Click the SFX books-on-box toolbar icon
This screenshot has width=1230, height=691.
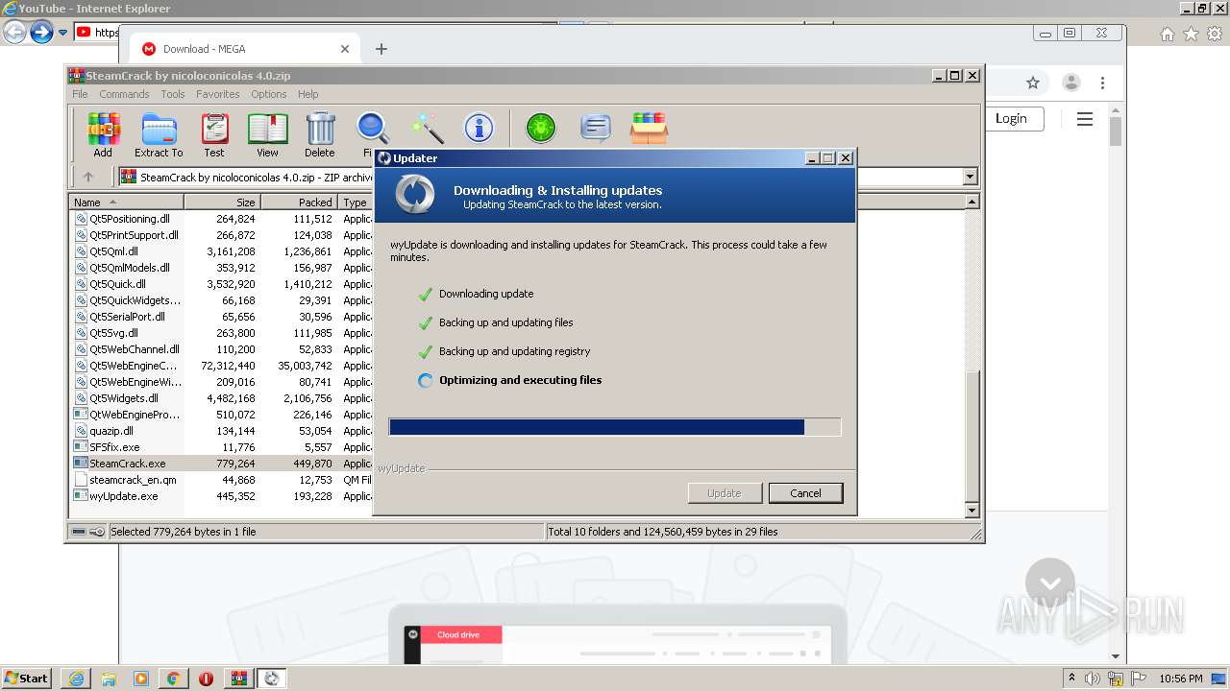(649, 128)
